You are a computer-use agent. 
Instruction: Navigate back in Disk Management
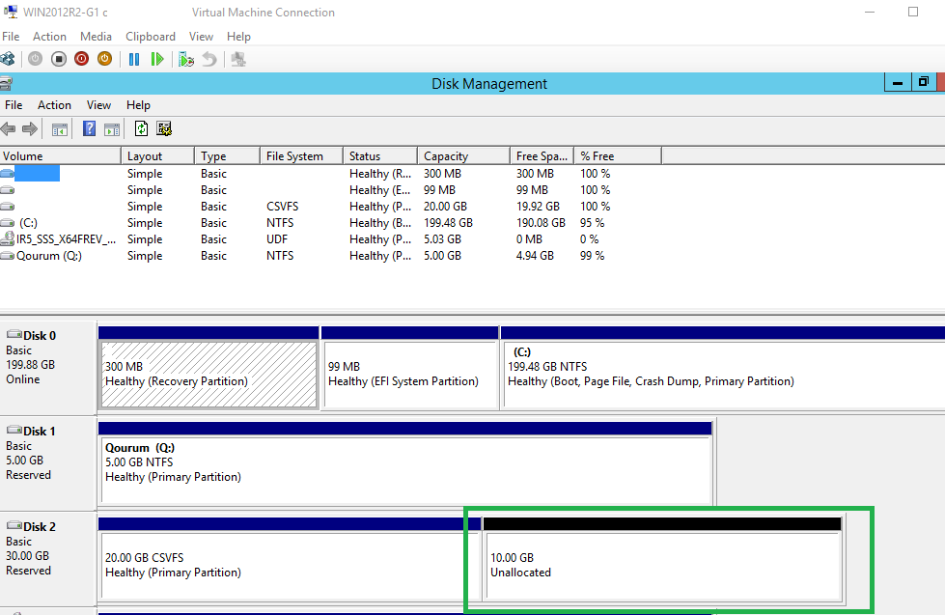9,128
